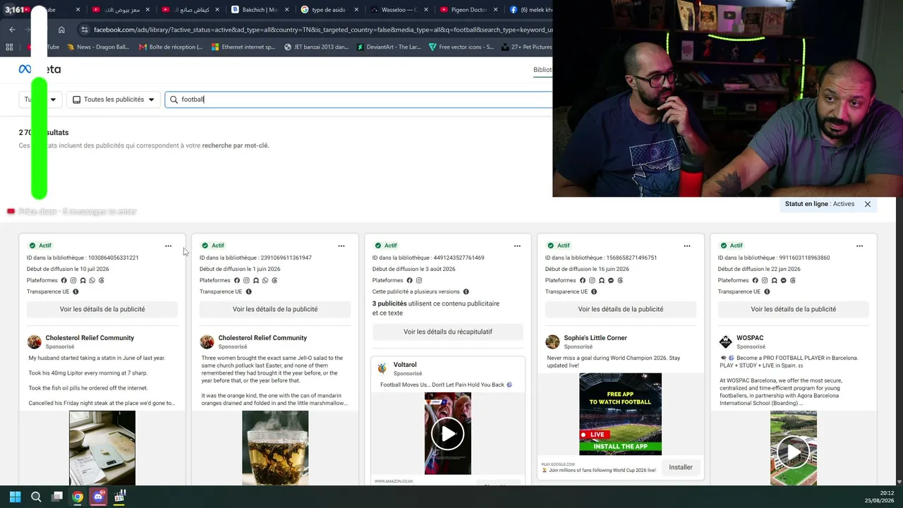Switch to the 'Pigeon Doctor' YouTube tab

(x=468, y=10)
